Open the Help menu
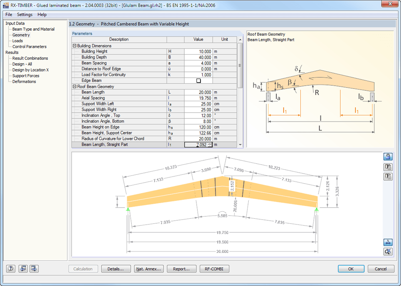The width and height of the screenshot is (401, 286). tap(42, 15)
